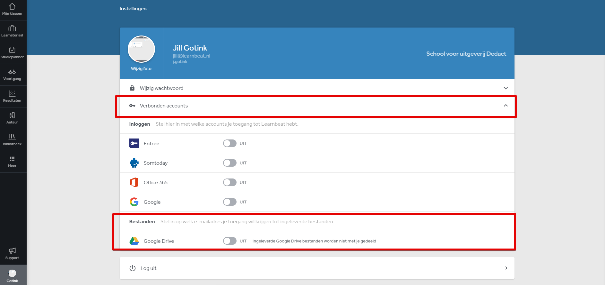This screenshot has width=605, height=285.
Task: Click School voor uitgeverij Dedact text
Action: (x=466, y=54)
